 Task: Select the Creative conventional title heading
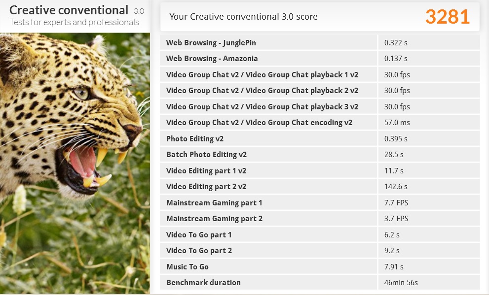coord(69,10)
